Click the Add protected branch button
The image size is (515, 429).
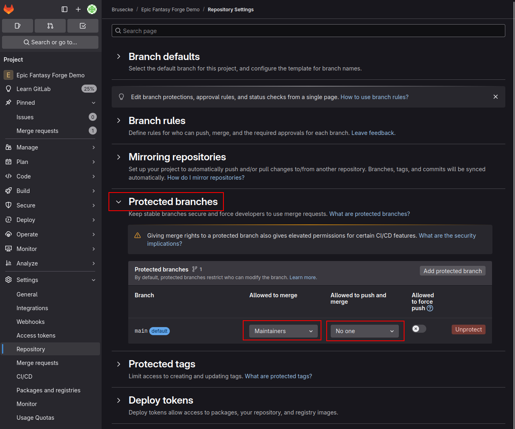452,271
